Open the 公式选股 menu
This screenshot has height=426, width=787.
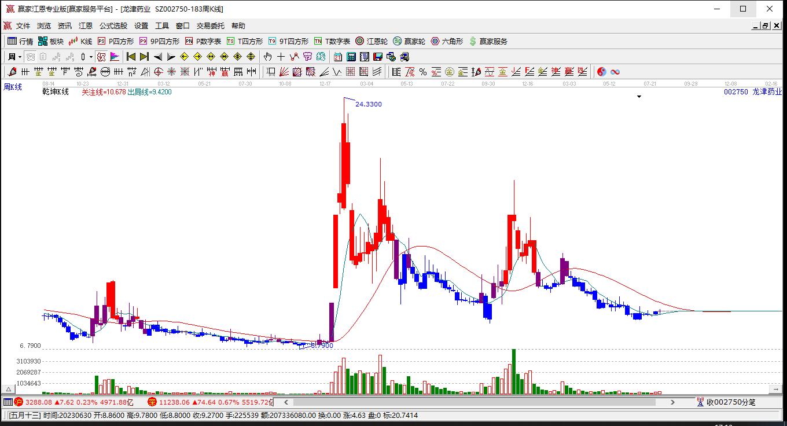point(113,25)
